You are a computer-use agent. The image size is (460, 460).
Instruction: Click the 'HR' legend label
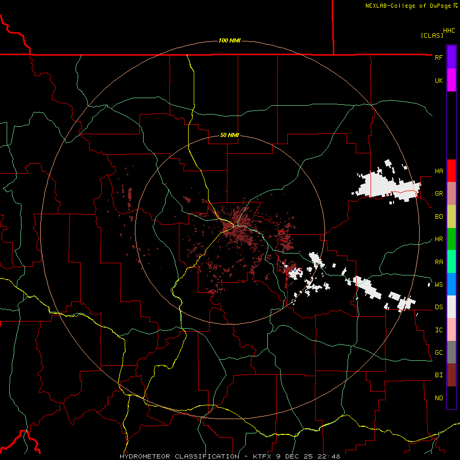pos(439,239)
